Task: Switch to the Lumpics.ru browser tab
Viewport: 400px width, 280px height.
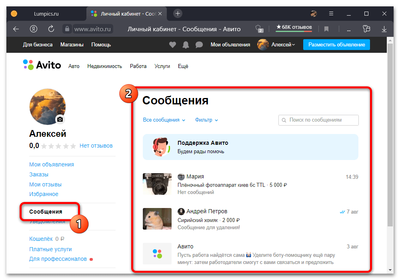Action: (46, 14)
